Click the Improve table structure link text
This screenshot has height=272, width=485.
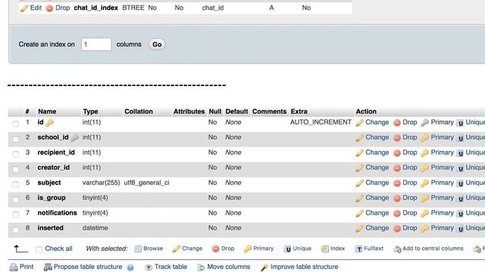coord(305,267)
